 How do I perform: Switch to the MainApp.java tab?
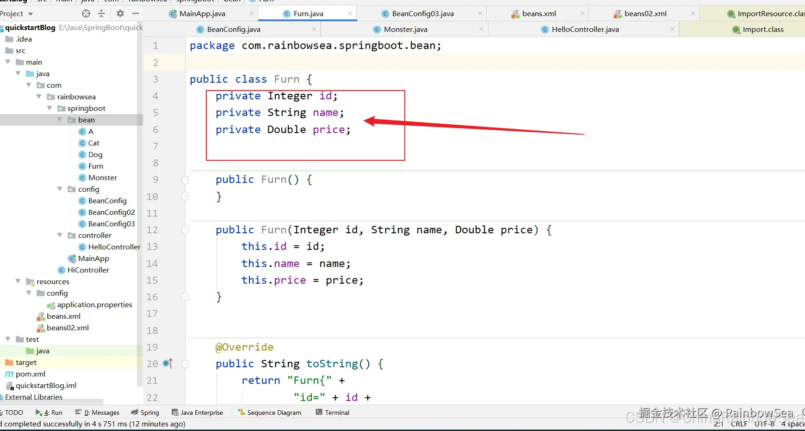point(202,14)
